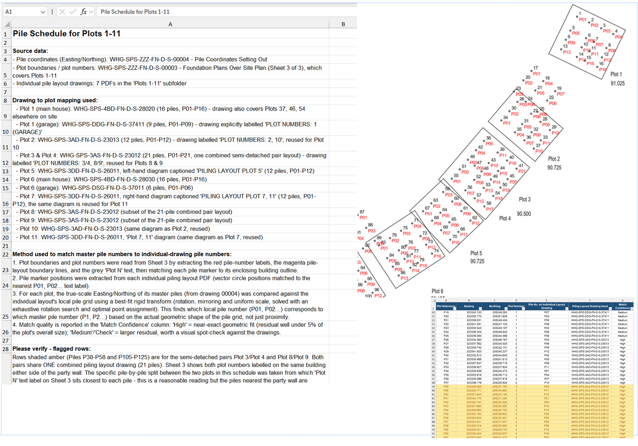638x446 pixels.
Task: Select row 22 header in main sheet
Action: (x=5, y=254)
